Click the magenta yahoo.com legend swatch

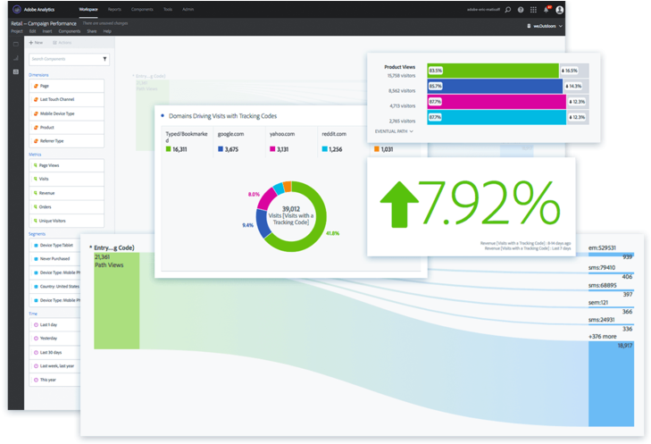click(x=272, y=148)
